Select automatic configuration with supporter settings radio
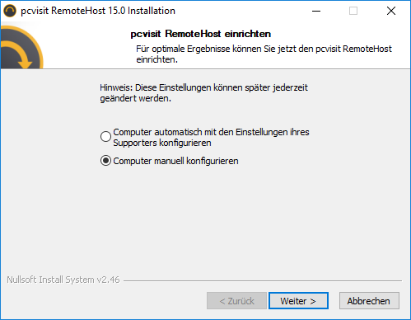Image resolution: width=411 pixels, height=320 pixels. (x=105, y=136)
